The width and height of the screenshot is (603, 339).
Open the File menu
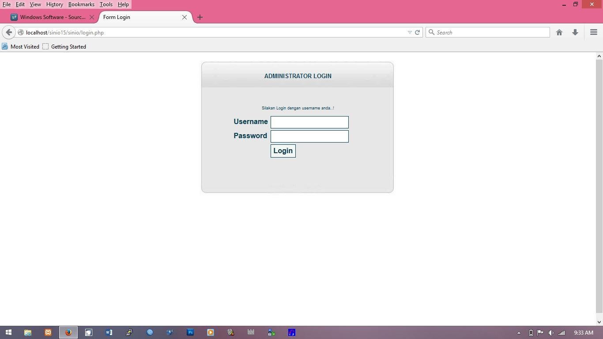[7, 4]
